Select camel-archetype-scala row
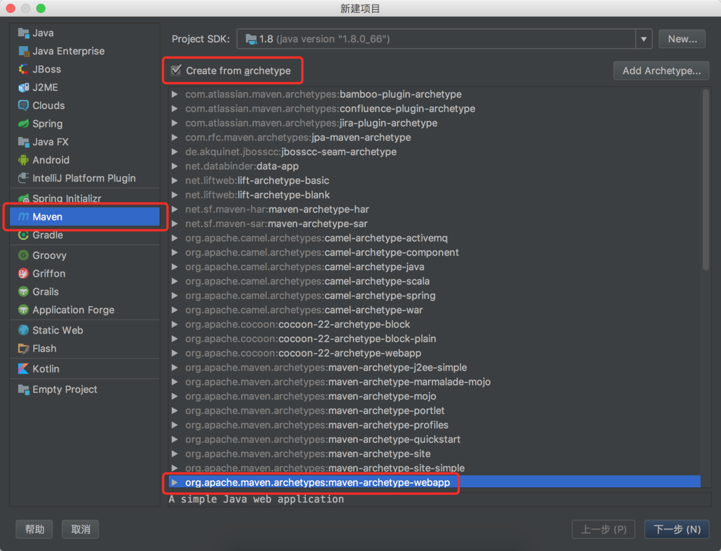The width and height of the screenshot is (721, 551). (434, 281)
